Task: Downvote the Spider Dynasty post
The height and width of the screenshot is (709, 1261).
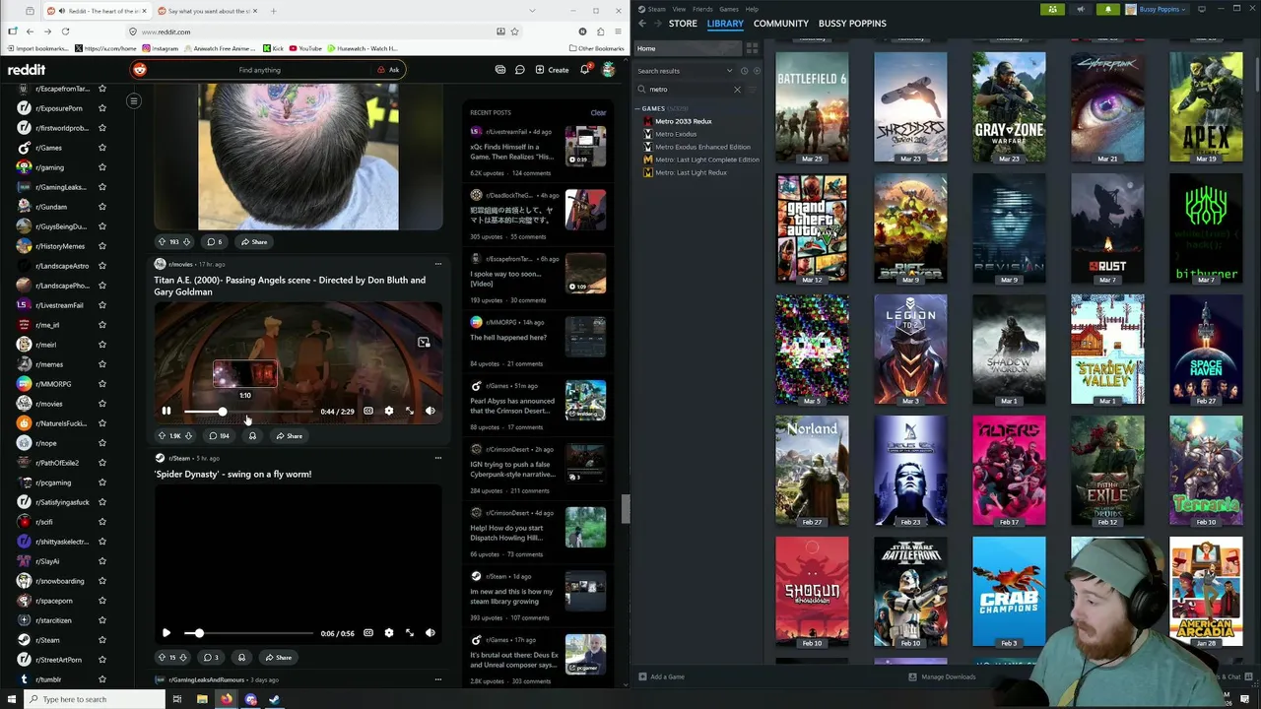Action: tap(184, 657)
